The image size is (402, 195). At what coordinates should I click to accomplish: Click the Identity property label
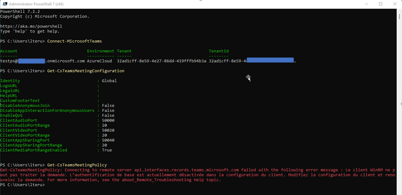10,81
